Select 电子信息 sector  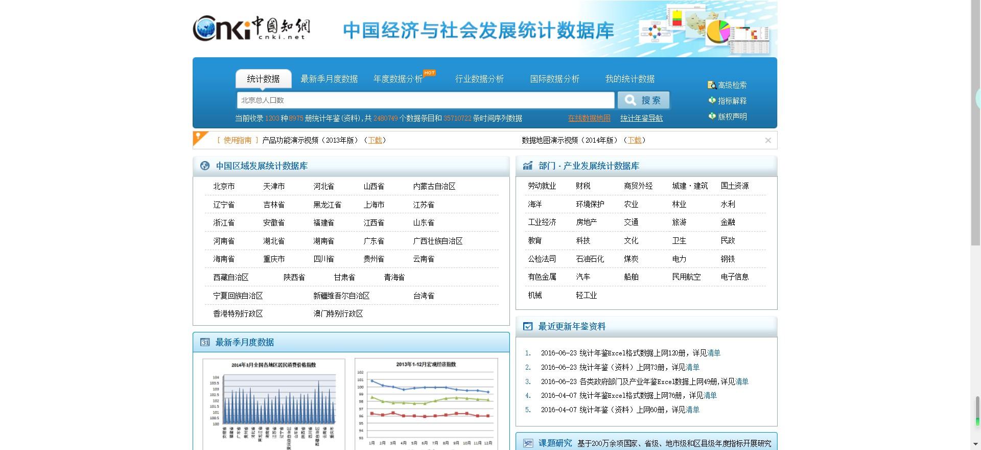(x=735, y=277)
